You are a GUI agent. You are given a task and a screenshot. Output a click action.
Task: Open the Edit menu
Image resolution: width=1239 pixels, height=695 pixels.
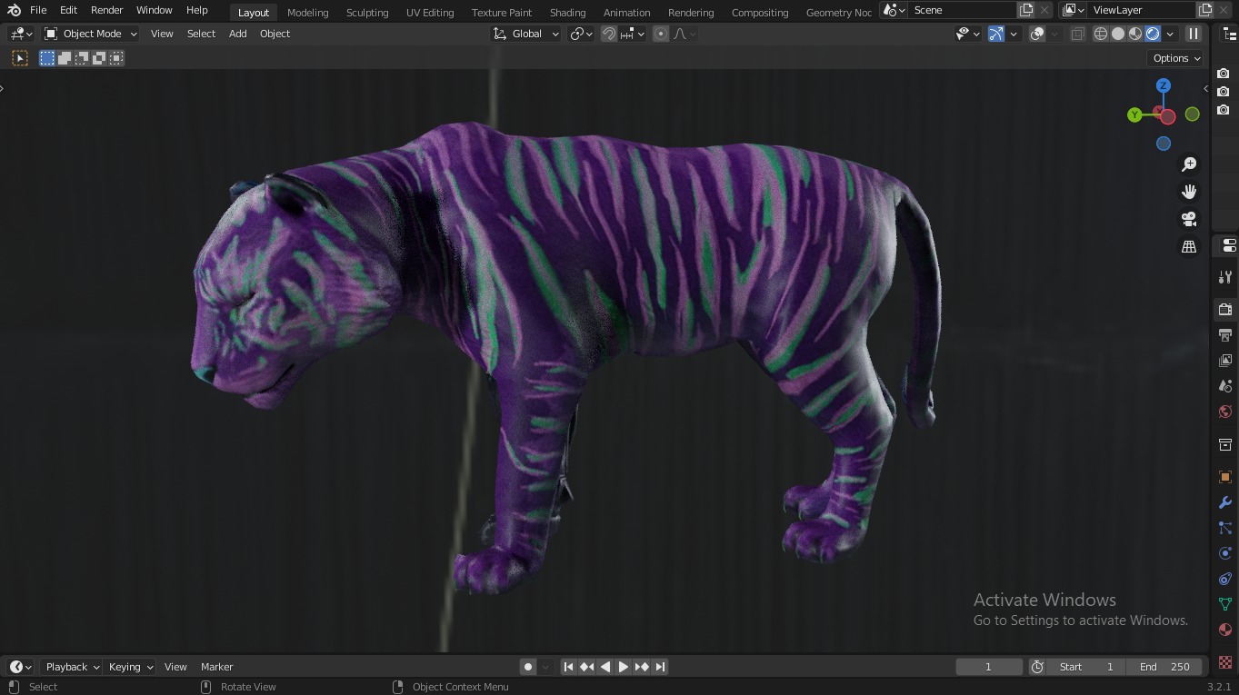(x=68, y=10)
